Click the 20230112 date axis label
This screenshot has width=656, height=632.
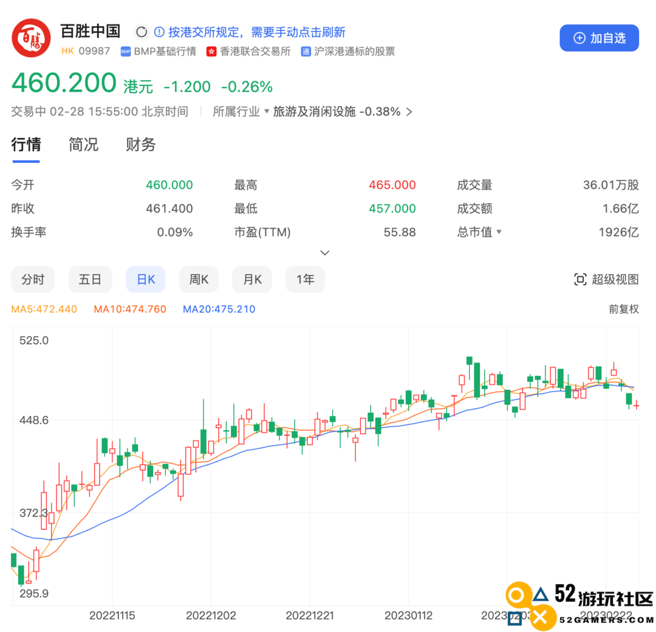click(x=408, y=616)
